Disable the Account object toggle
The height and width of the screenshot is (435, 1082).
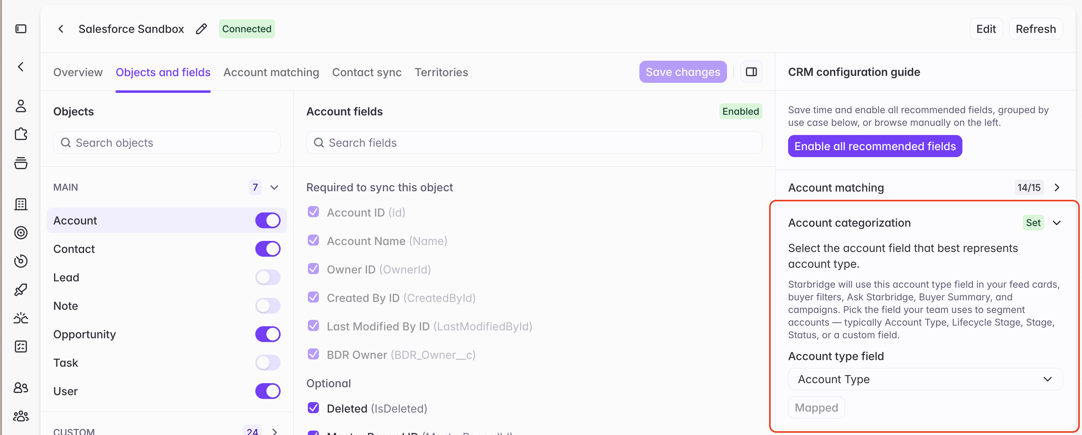268,220
